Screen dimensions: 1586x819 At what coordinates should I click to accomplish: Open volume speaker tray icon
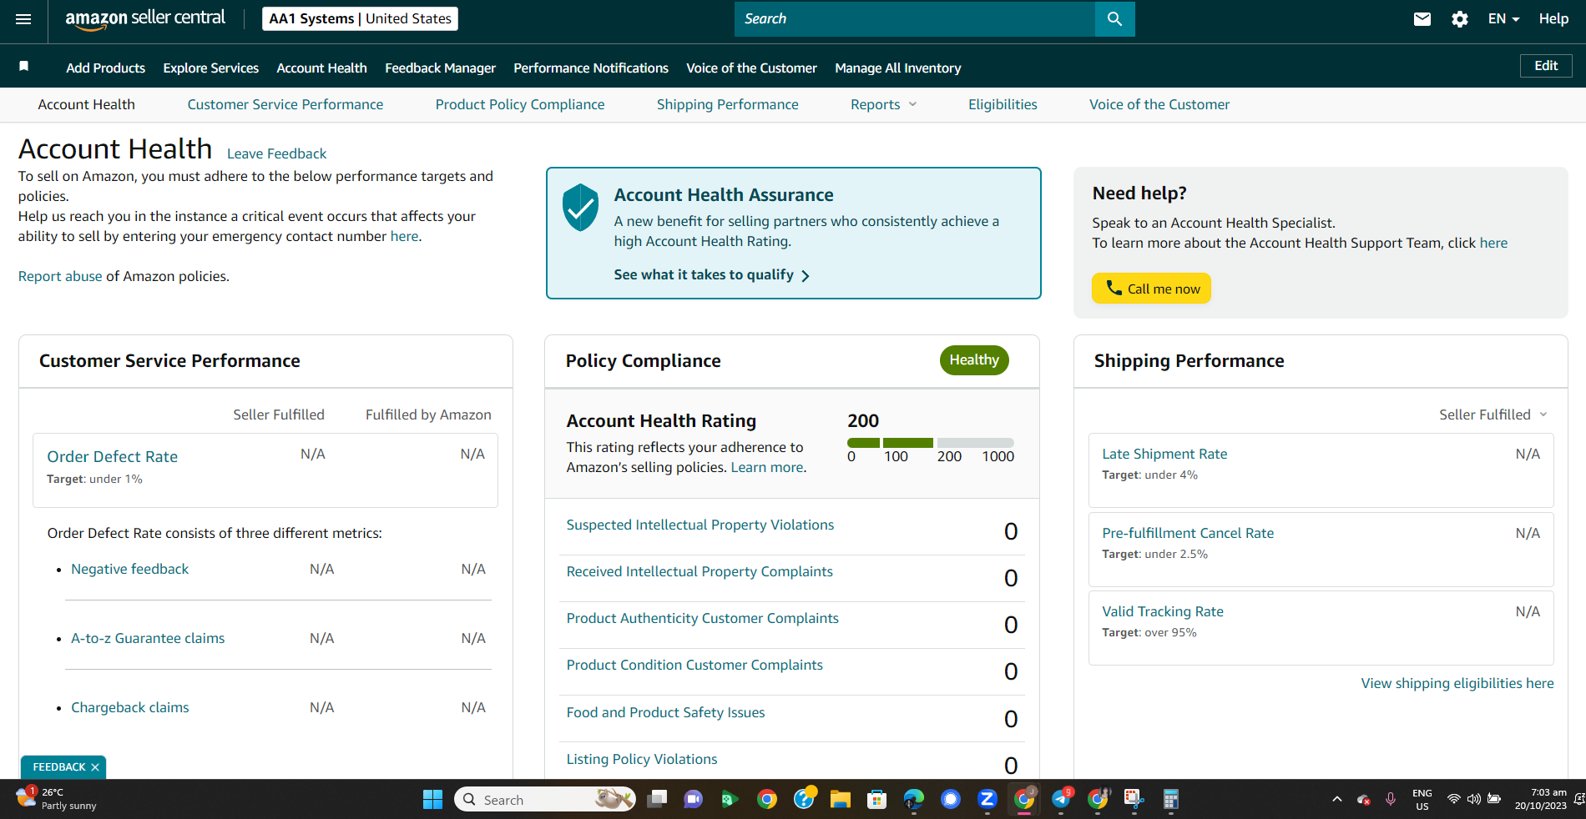pyautogui.click(x=1474, y=799)
